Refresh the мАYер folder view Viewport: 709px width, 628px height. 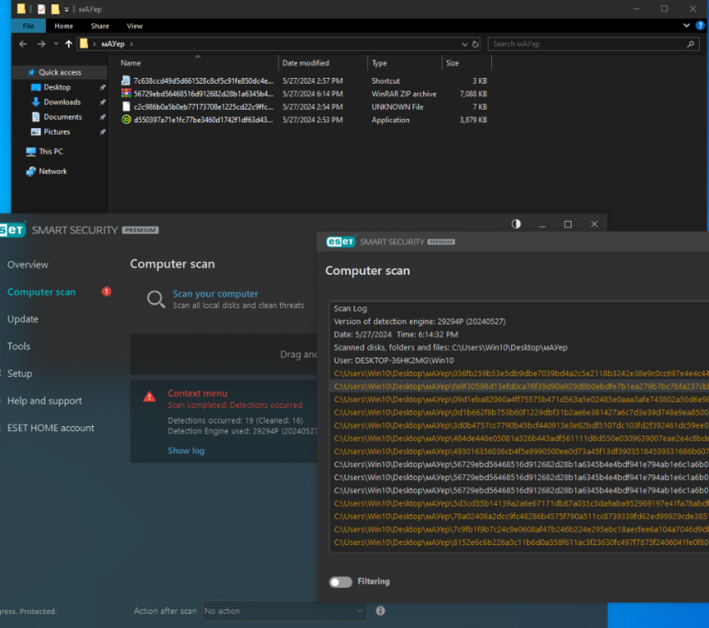pyautogui.click(x=475, y=44)
